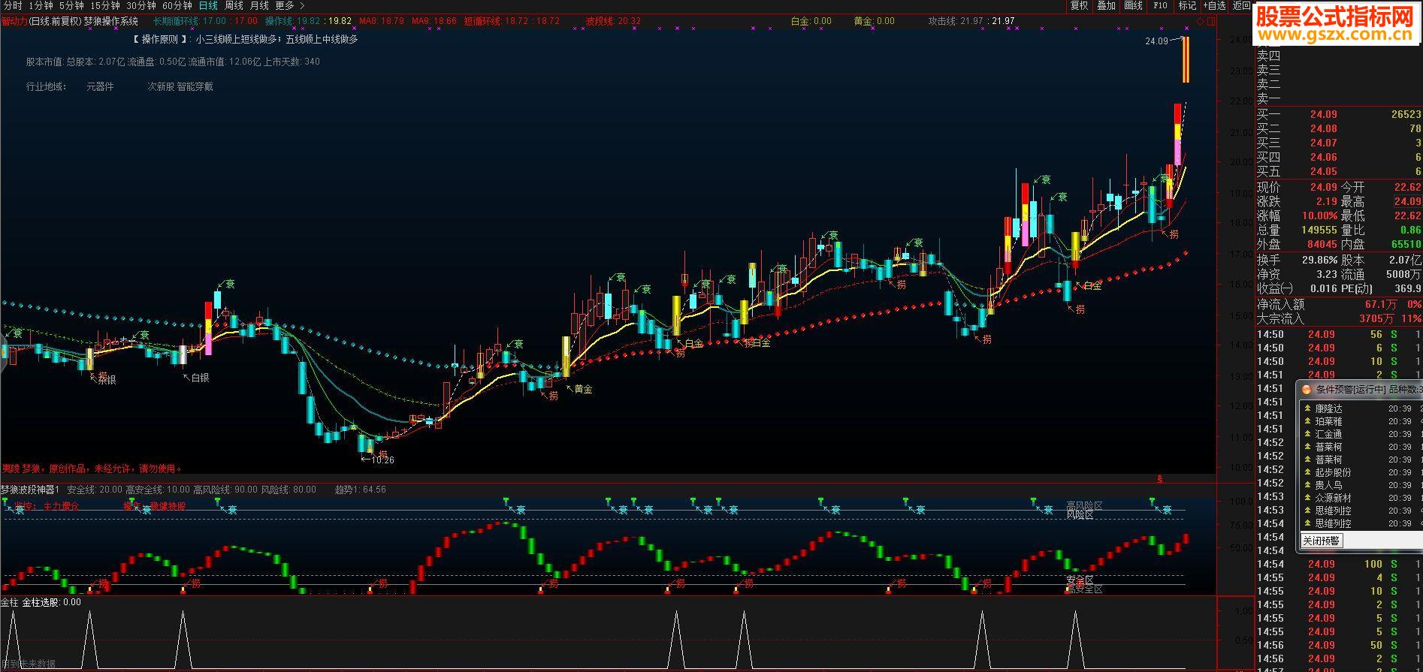Viewport: 1423px width, 672px height.
Task: Click the 换手 29.86% value
Action: point(1319,261)
